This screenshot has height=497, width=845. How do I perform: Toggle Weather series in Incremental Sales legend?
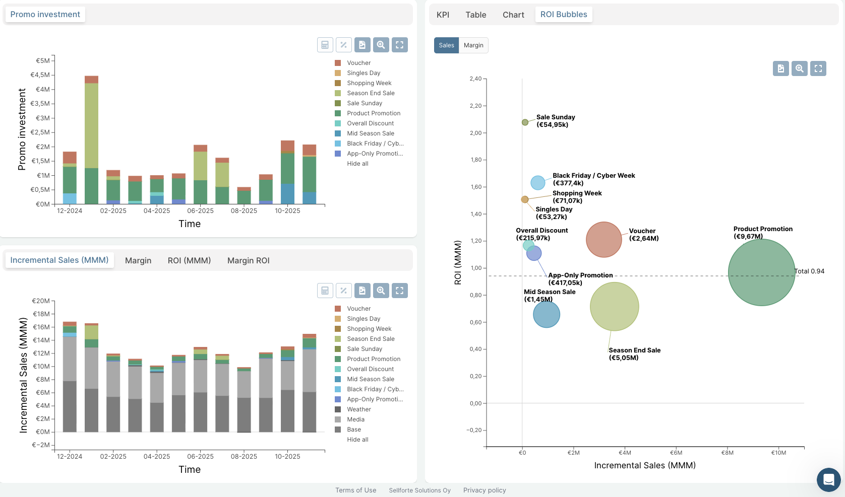click(358, 409)
